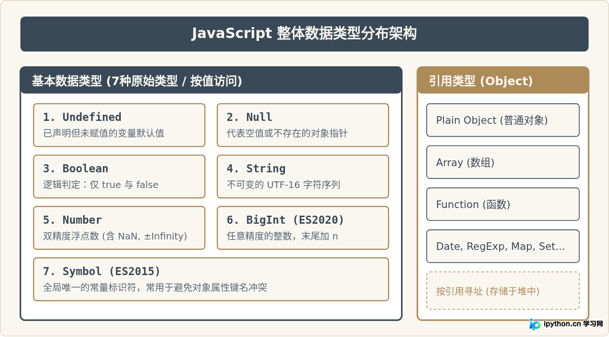Select the Function (函数) box
Image resolution: width=609 pixels, height=337 pixels.
pos(503,204)
